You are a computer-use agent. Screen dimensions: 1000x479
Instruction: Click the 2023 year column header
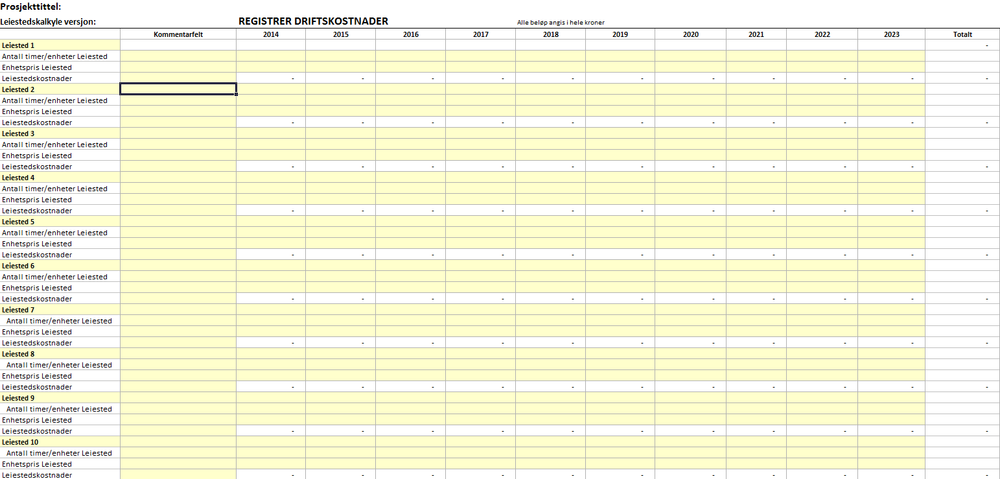(891, 34)
